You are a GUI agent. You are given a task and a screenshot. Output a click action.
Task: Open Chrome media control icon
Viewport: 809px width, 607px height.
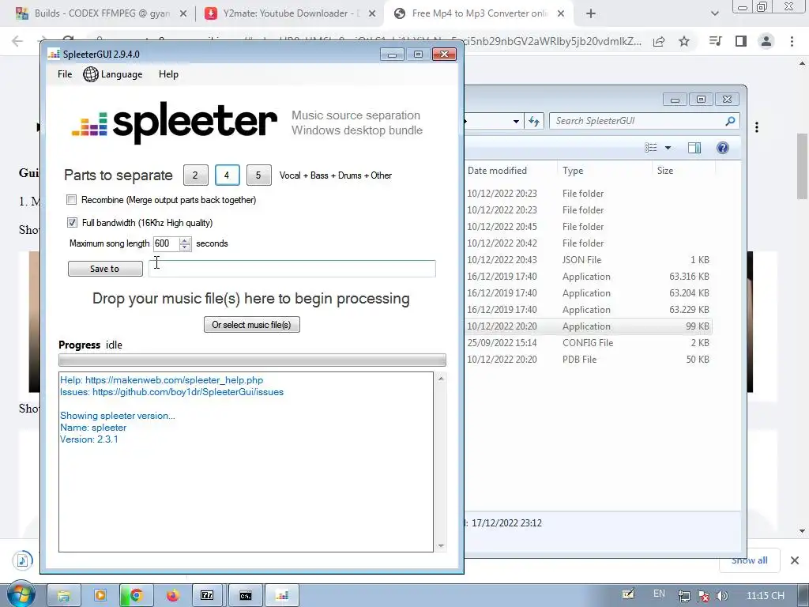coord(716,41)
